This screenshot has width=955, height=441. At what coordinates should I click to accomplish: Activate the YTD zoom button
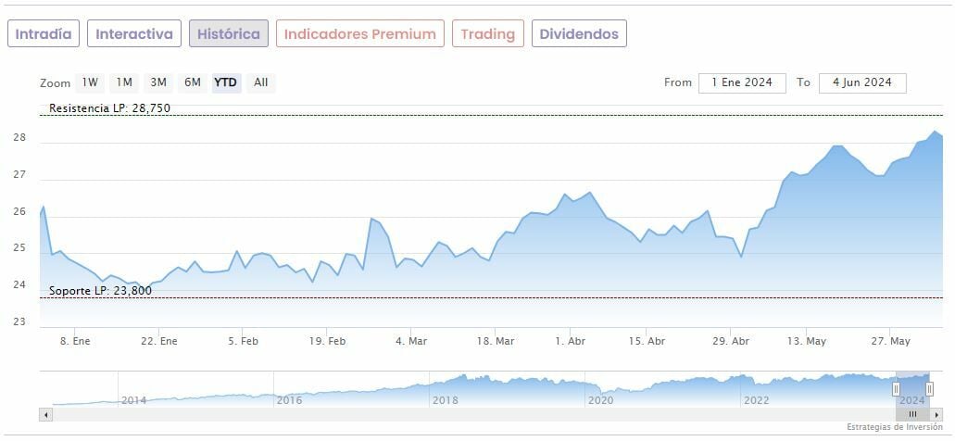coord(226,82)
